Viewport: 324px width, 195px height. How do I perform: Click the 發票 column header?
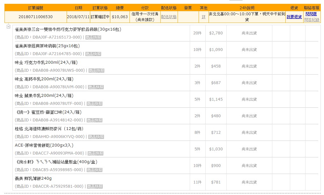[188, 8]
